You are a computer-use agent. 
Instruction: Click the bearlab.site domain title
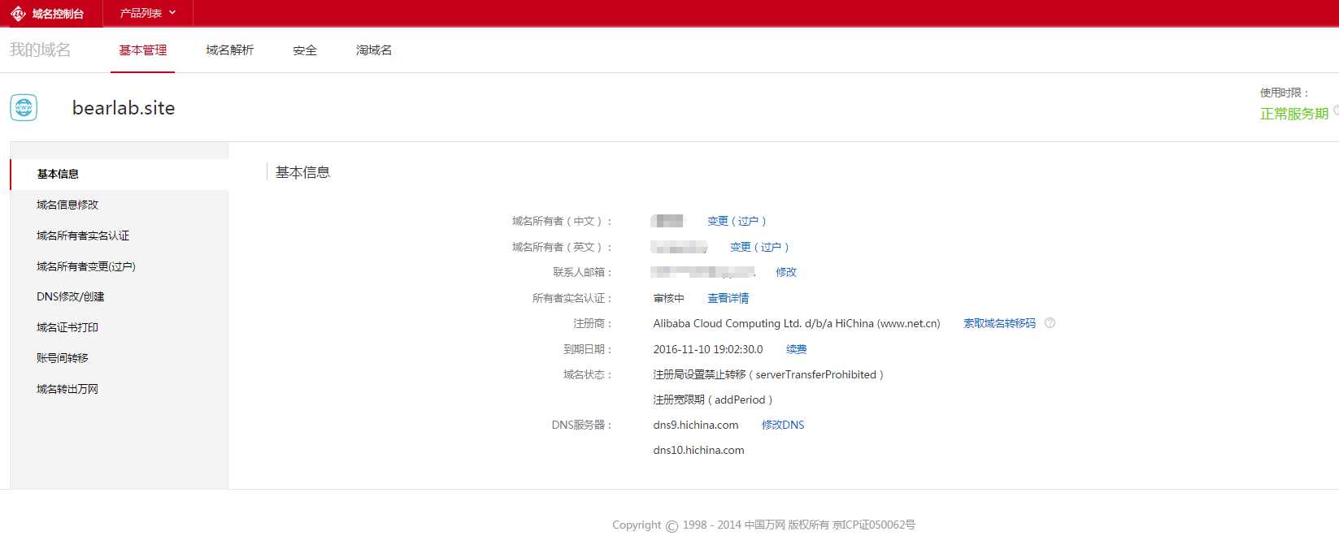(x=124, y=108)
